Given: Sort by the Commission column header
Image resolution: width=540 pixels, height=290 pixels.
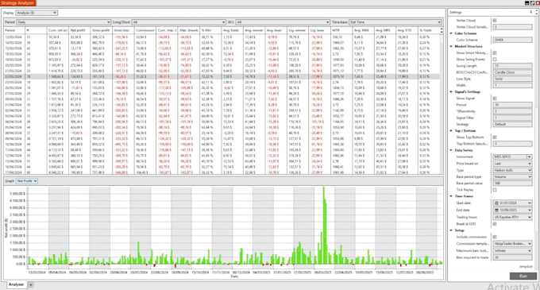Looking at the screenshot, I should point(145,30).
